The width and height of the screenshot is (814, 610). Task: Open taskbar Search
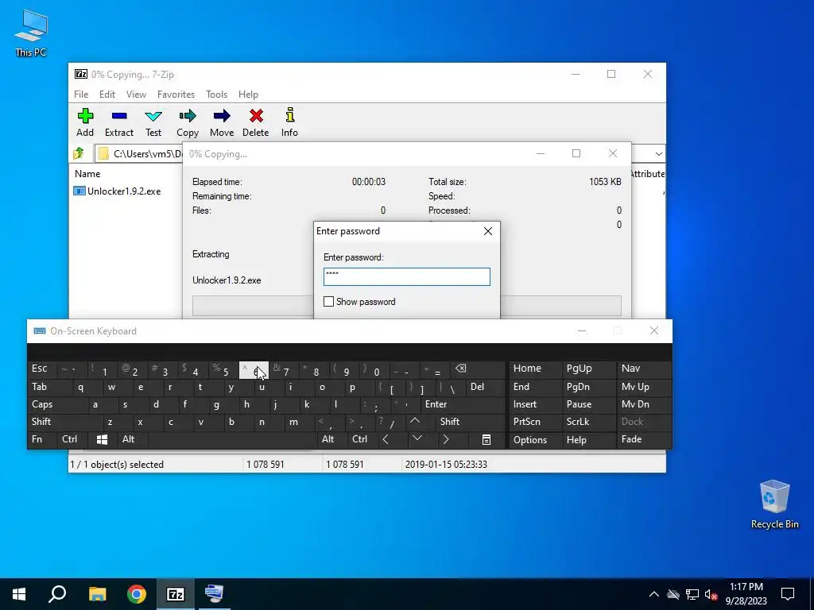click(x=57, y=594)
